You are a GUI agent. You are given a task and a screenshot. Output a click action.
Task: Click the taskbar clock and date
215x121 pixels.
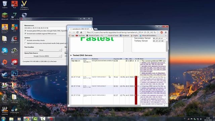pyautogui.click(x=208, y=119)
